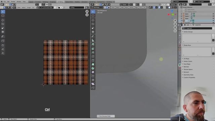Screen dimensions: 215x121
Task: Select the Scale tool in 3D viewport
Action: coord(93,28)
